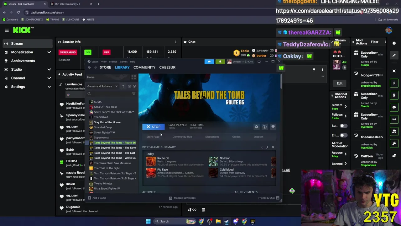The image size is (401, 226).
Task: Open cheesur account dropdown in Steam
Action: click(x=241, y=62)
